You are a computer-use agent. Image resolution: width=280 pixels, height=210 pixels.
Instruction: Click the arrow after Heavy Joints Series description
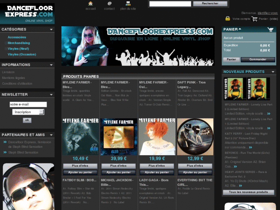click(241, 186)
